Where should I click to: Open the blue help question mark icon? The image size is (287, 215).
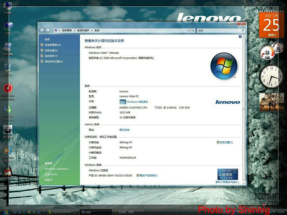tap(240, 37)
